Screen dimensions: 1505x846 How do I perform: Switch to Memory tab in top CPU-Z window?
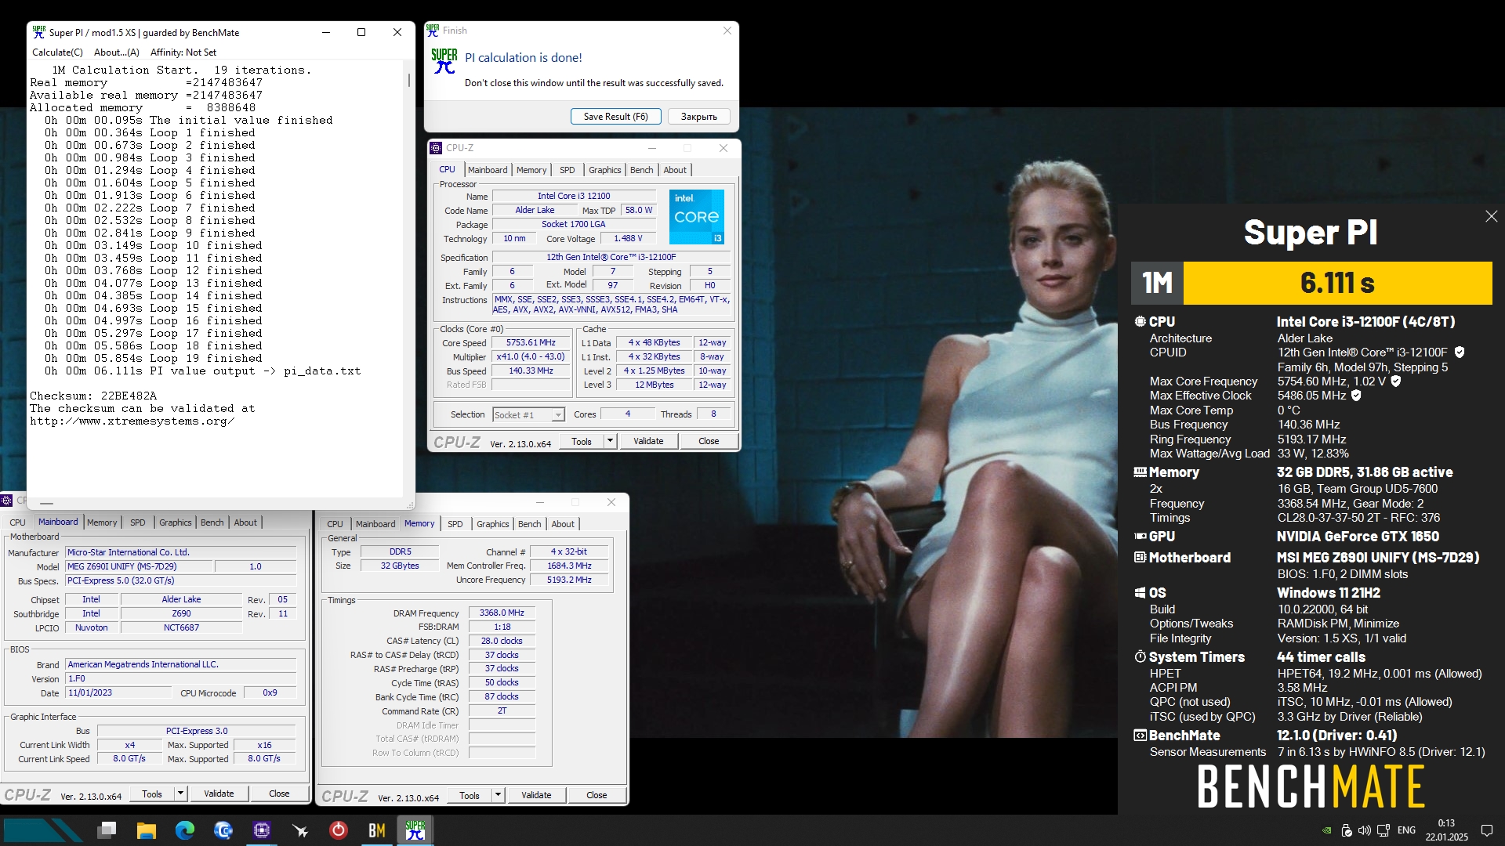(531, 170)
